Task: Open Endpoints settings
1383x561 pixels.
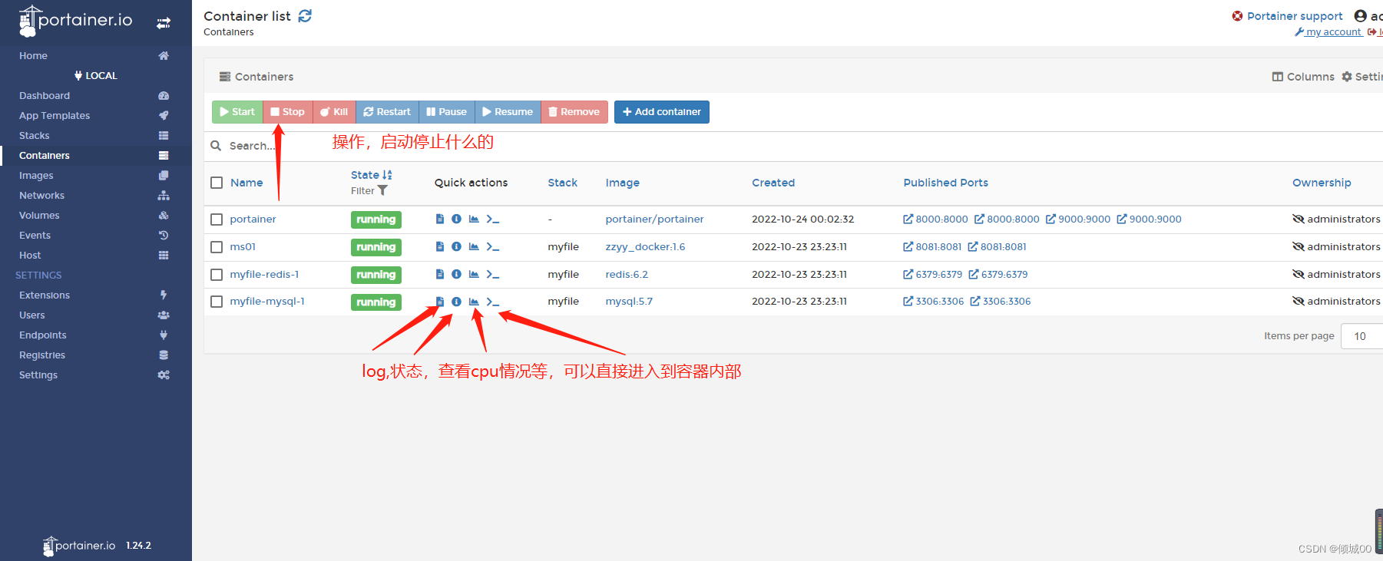Action: 95,335
